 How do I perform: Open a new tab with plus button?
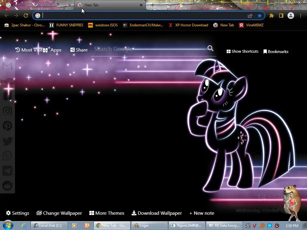click(153, 5)
